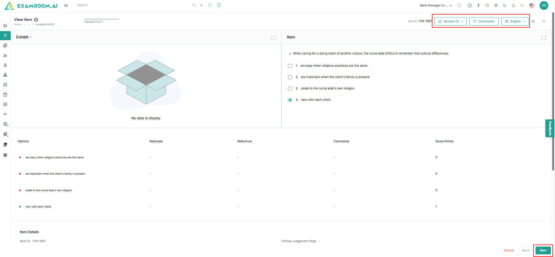Click the help question mark icon

coord(487,6)
